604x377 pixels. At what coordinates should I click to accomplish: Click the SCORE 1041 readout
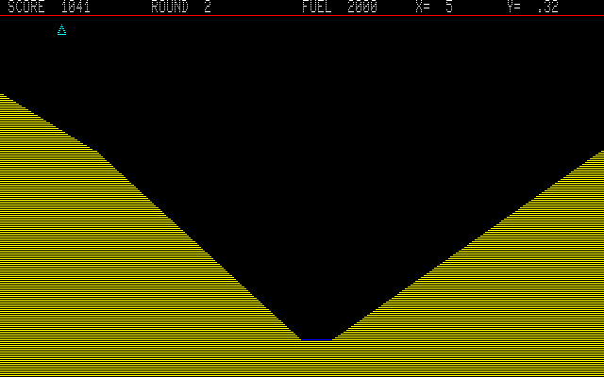click(x=49, y=7)
